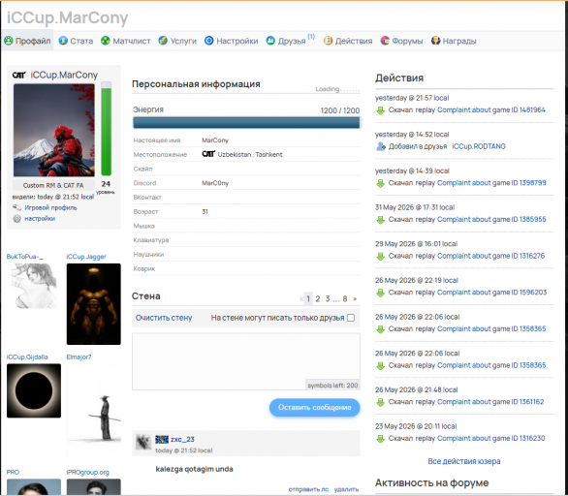Click zxc_23 wall post avatar
568x496 pixels.
143,442
